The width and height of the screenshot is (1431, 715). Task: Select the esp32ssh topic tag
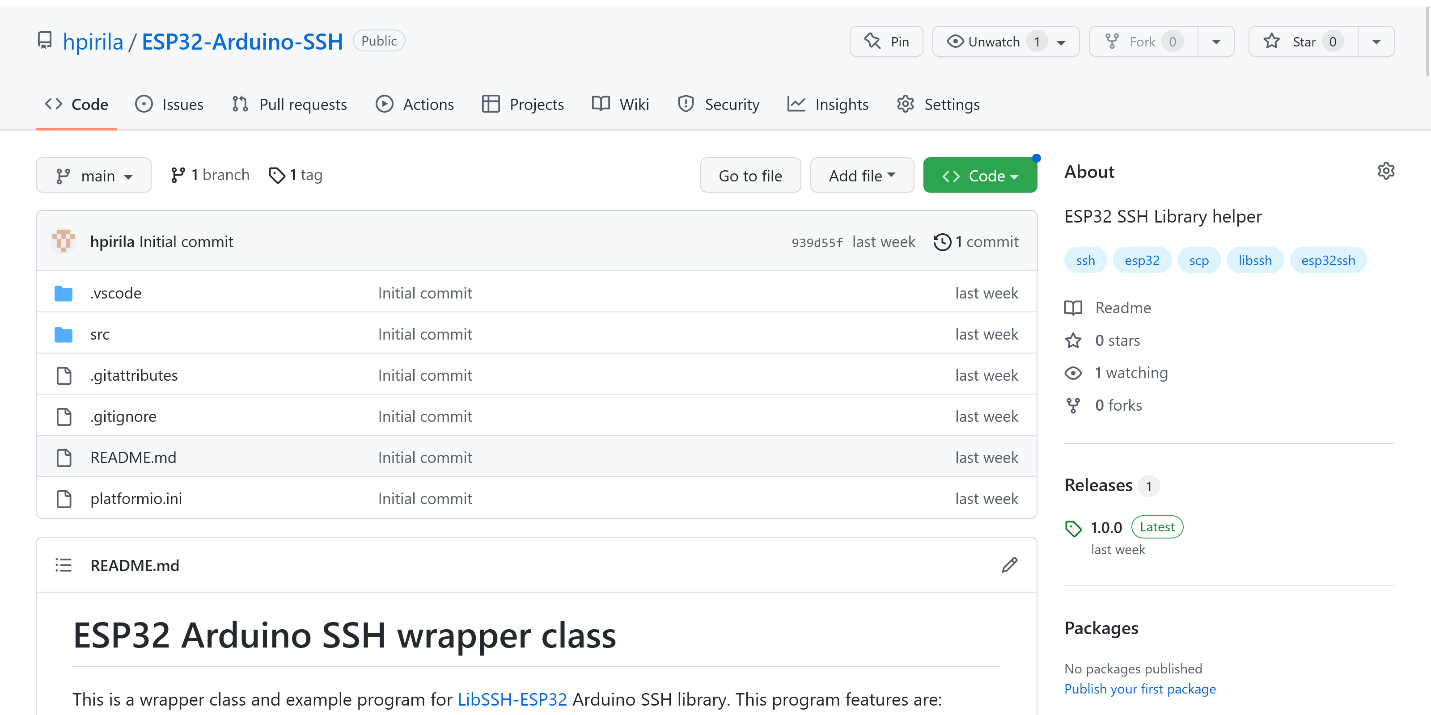pyautogui.click(x=1328, y=261)
